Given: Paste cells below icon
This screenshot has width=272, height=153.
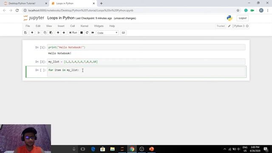Looking at the screenshot, I should click(x=51, y=33).
